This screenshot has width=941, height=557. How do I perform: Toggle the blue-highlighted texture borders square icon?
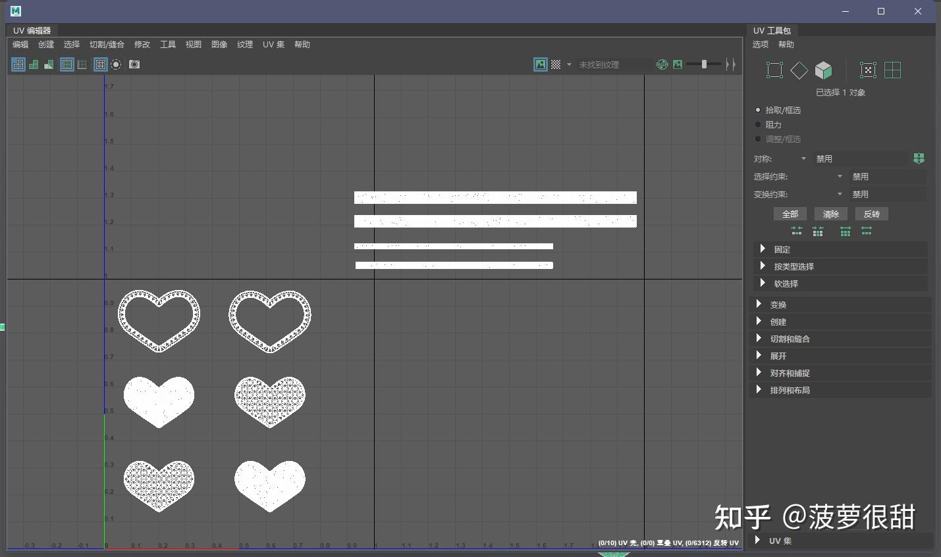pyautogui.click(x=67, y=64)
